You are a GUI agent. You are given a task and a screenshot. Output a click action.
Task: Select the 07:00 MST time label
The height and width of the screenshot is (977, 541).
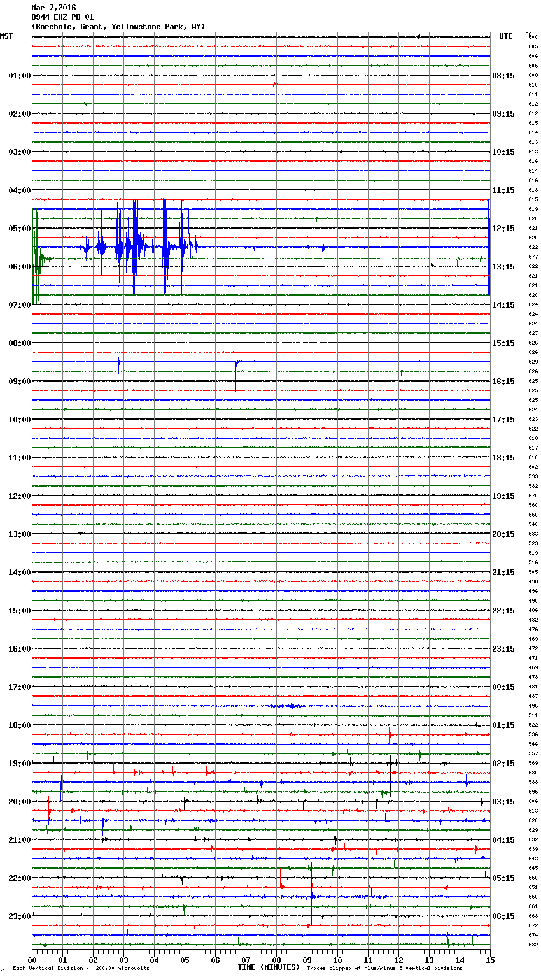(x=20, y=305)
